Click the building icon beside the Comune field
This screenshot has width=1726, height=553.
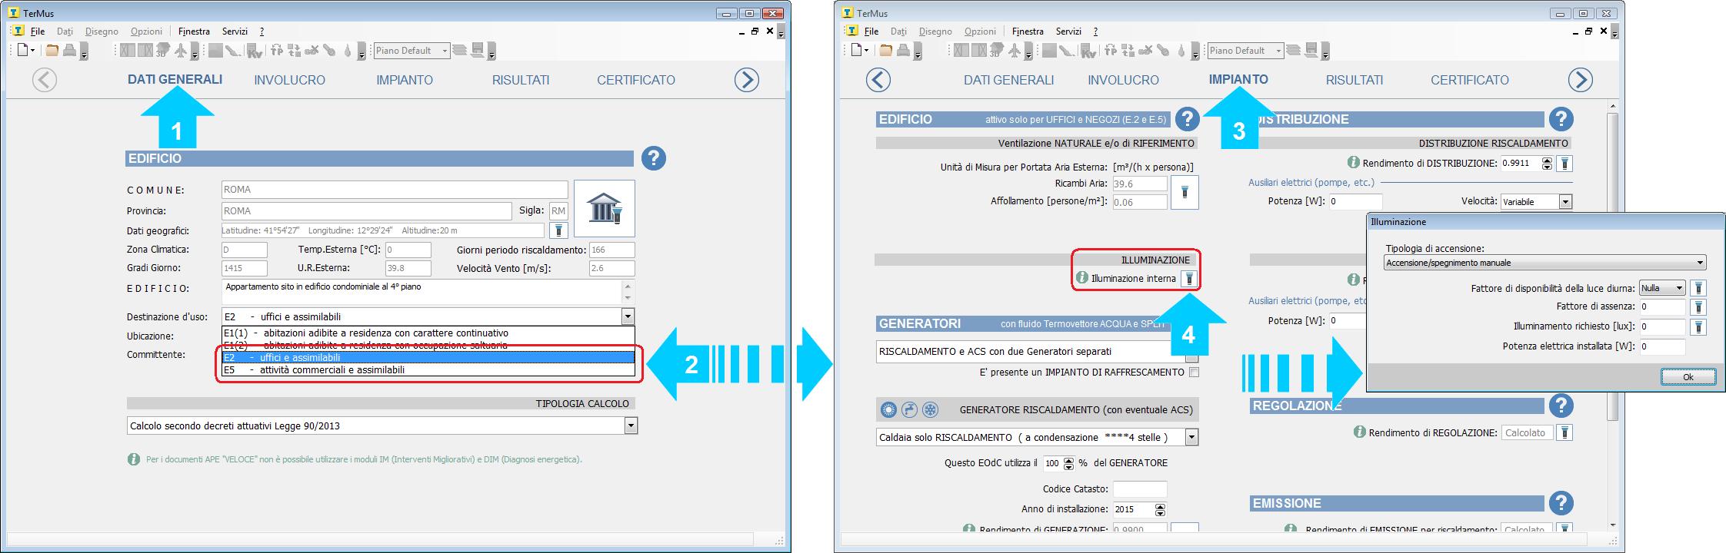coord(604,208)
